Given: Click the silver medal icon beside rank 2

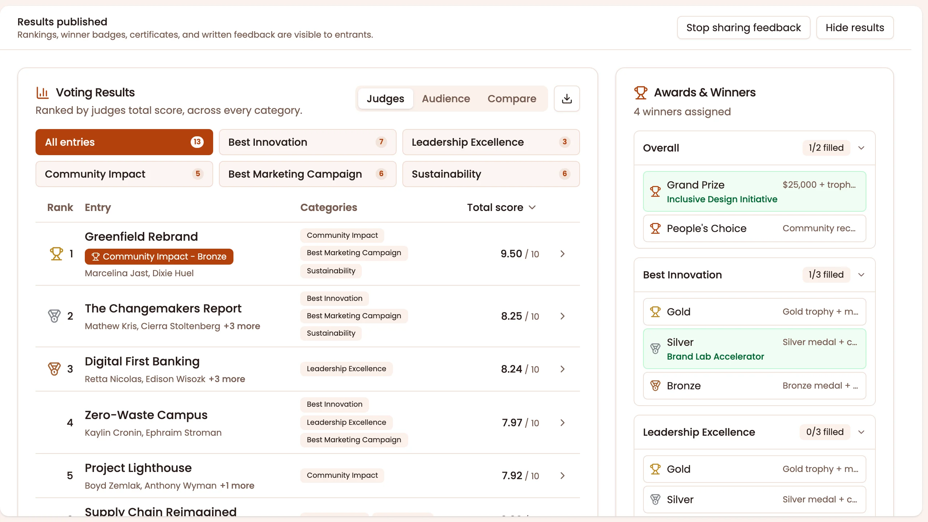Looking at the screenshot, I should tap(54, 316).
